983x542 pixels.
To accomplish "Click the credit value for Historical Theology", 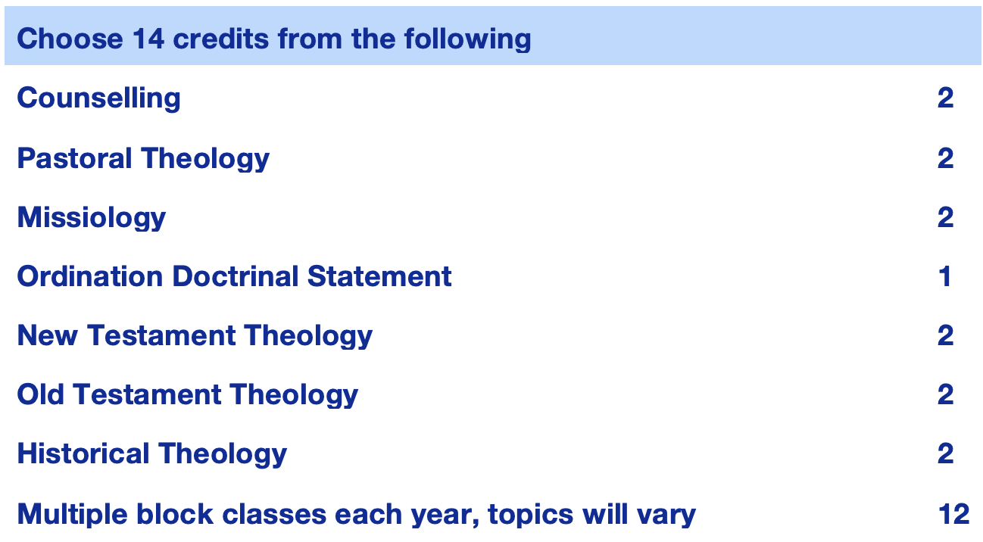I will [x=945, y=453].
